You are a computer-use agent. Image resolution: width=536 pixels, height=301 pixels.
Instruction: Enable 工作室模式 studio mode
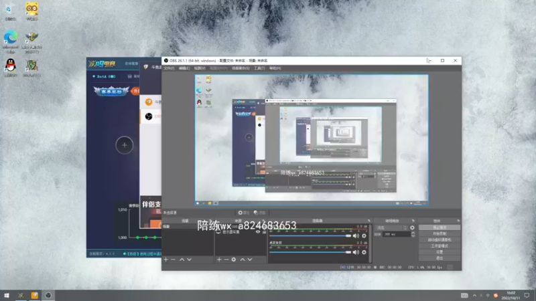(x=440, y=246)
